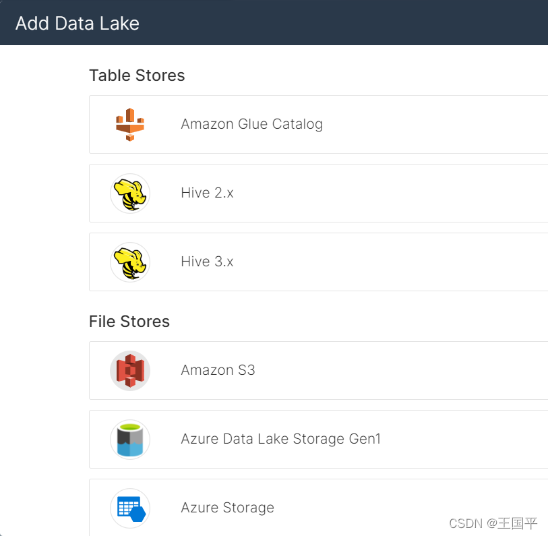Click the Azure Data Lake Storage Gen1 icon
548x536 pixels.
[x=130, y=439]
